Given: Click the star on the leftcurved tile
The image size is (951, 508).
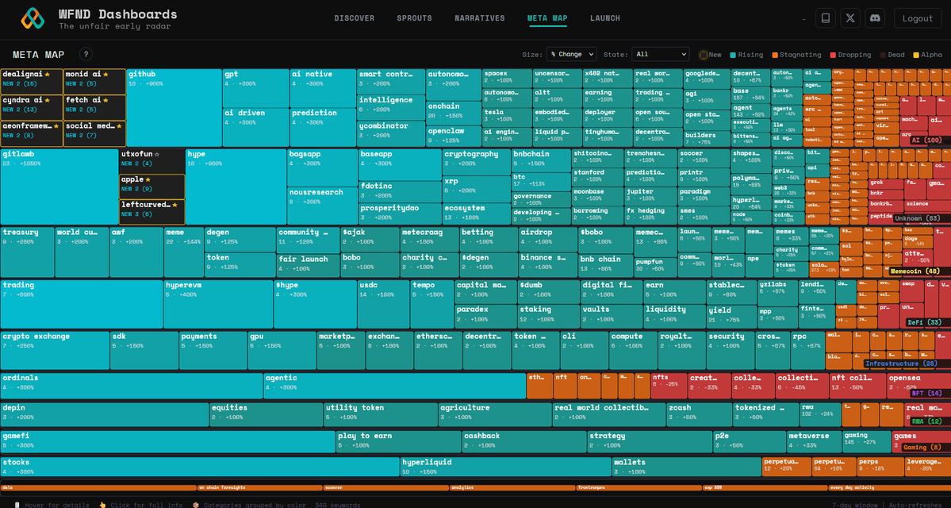Looking at the screenshot, I should pyautogui.click(x=174, y=205).
